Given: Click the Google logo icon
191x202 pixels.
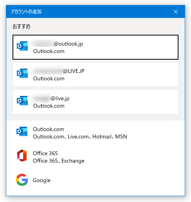Looking at the screenshot, I should click(22, 180).
